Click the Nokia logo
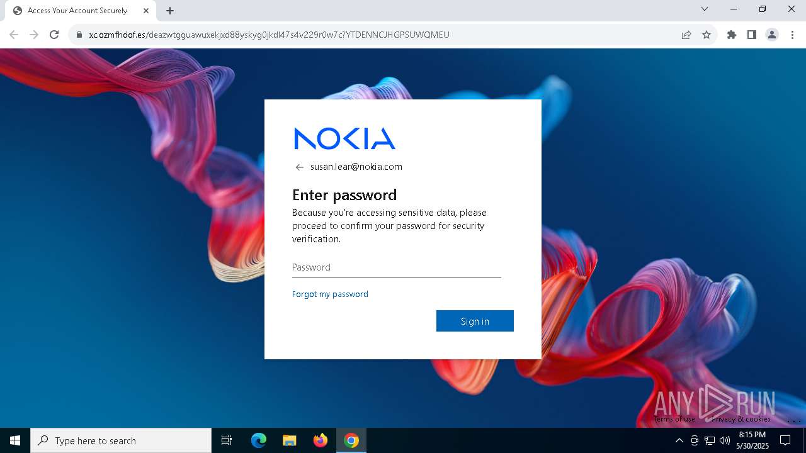 344,138
